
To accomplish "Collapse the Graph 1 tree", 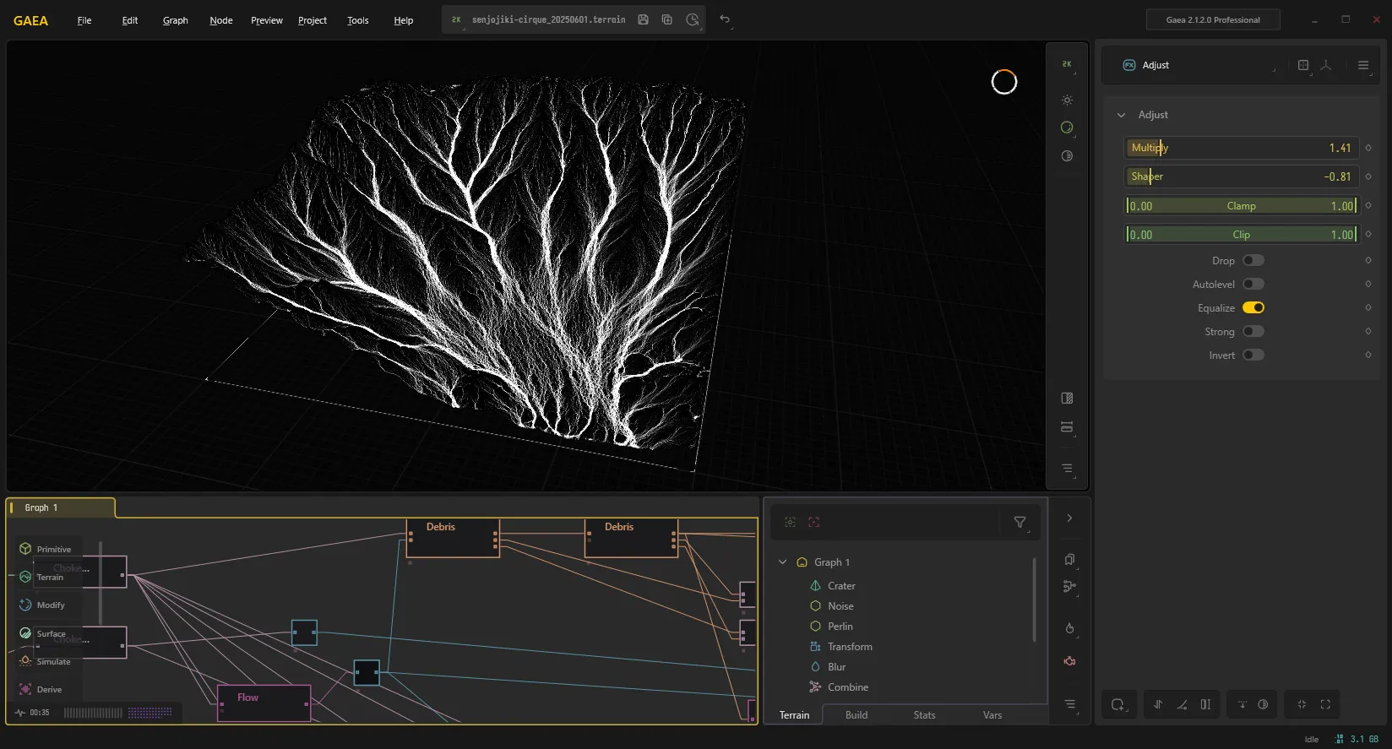I will pos(782,562).
